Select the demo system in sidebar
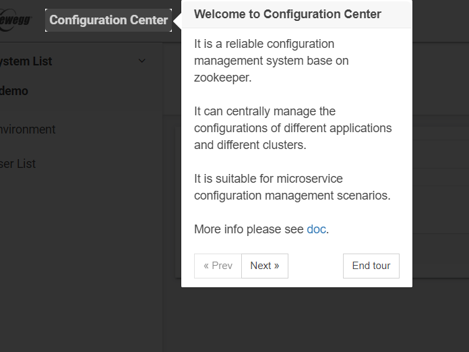Screen dimensions: 469x352 coord(15,91)
